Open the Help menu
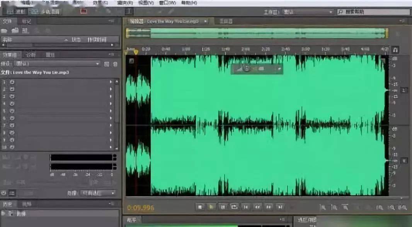 tap(189, 3)
